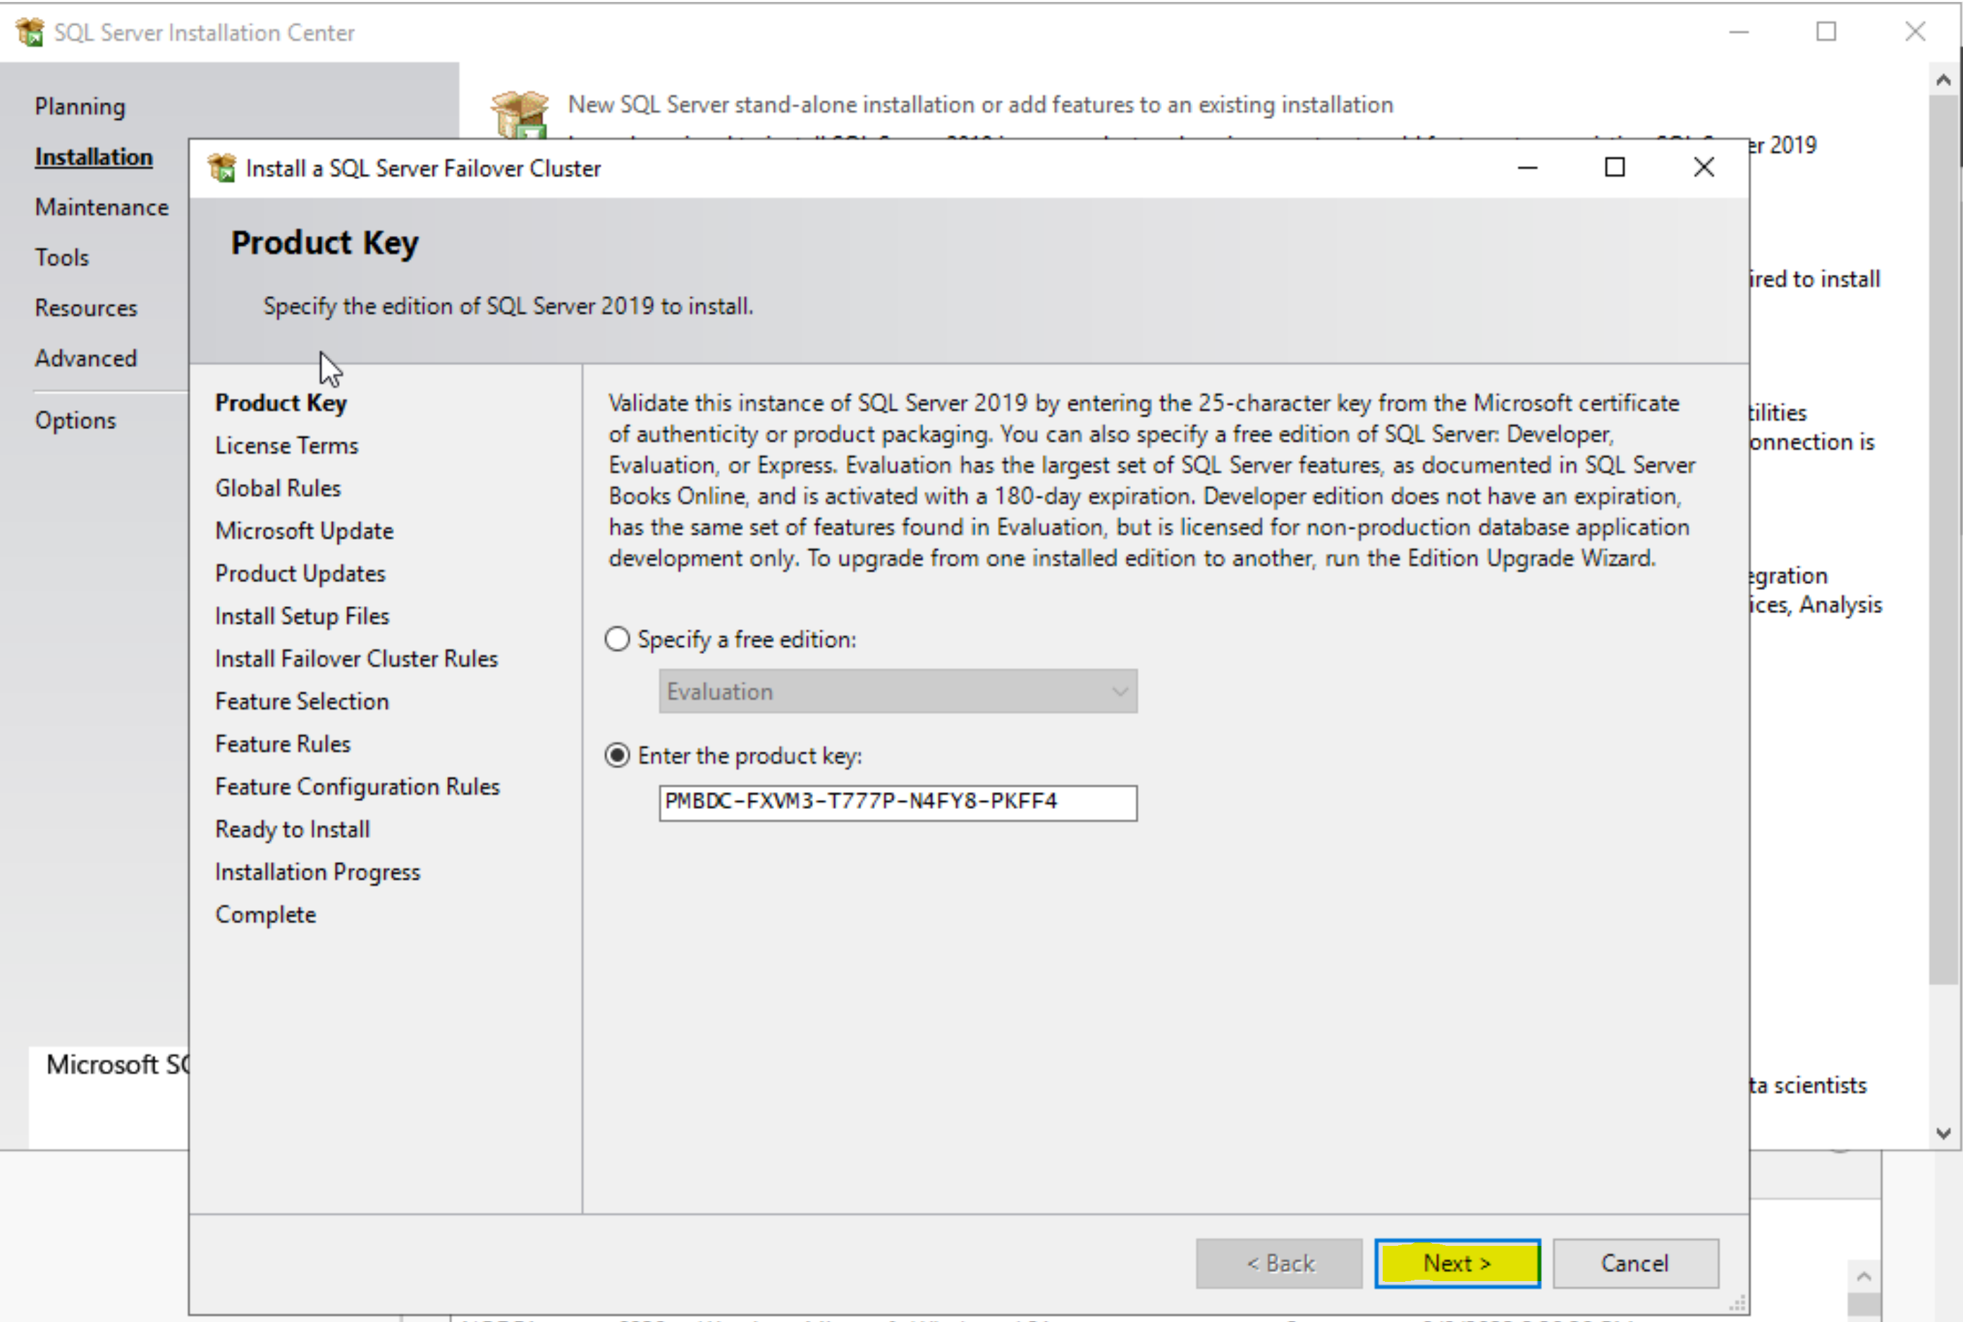1963x1322 pixels.
Task: Select the Enter the product key option
Action: (618, 755)
